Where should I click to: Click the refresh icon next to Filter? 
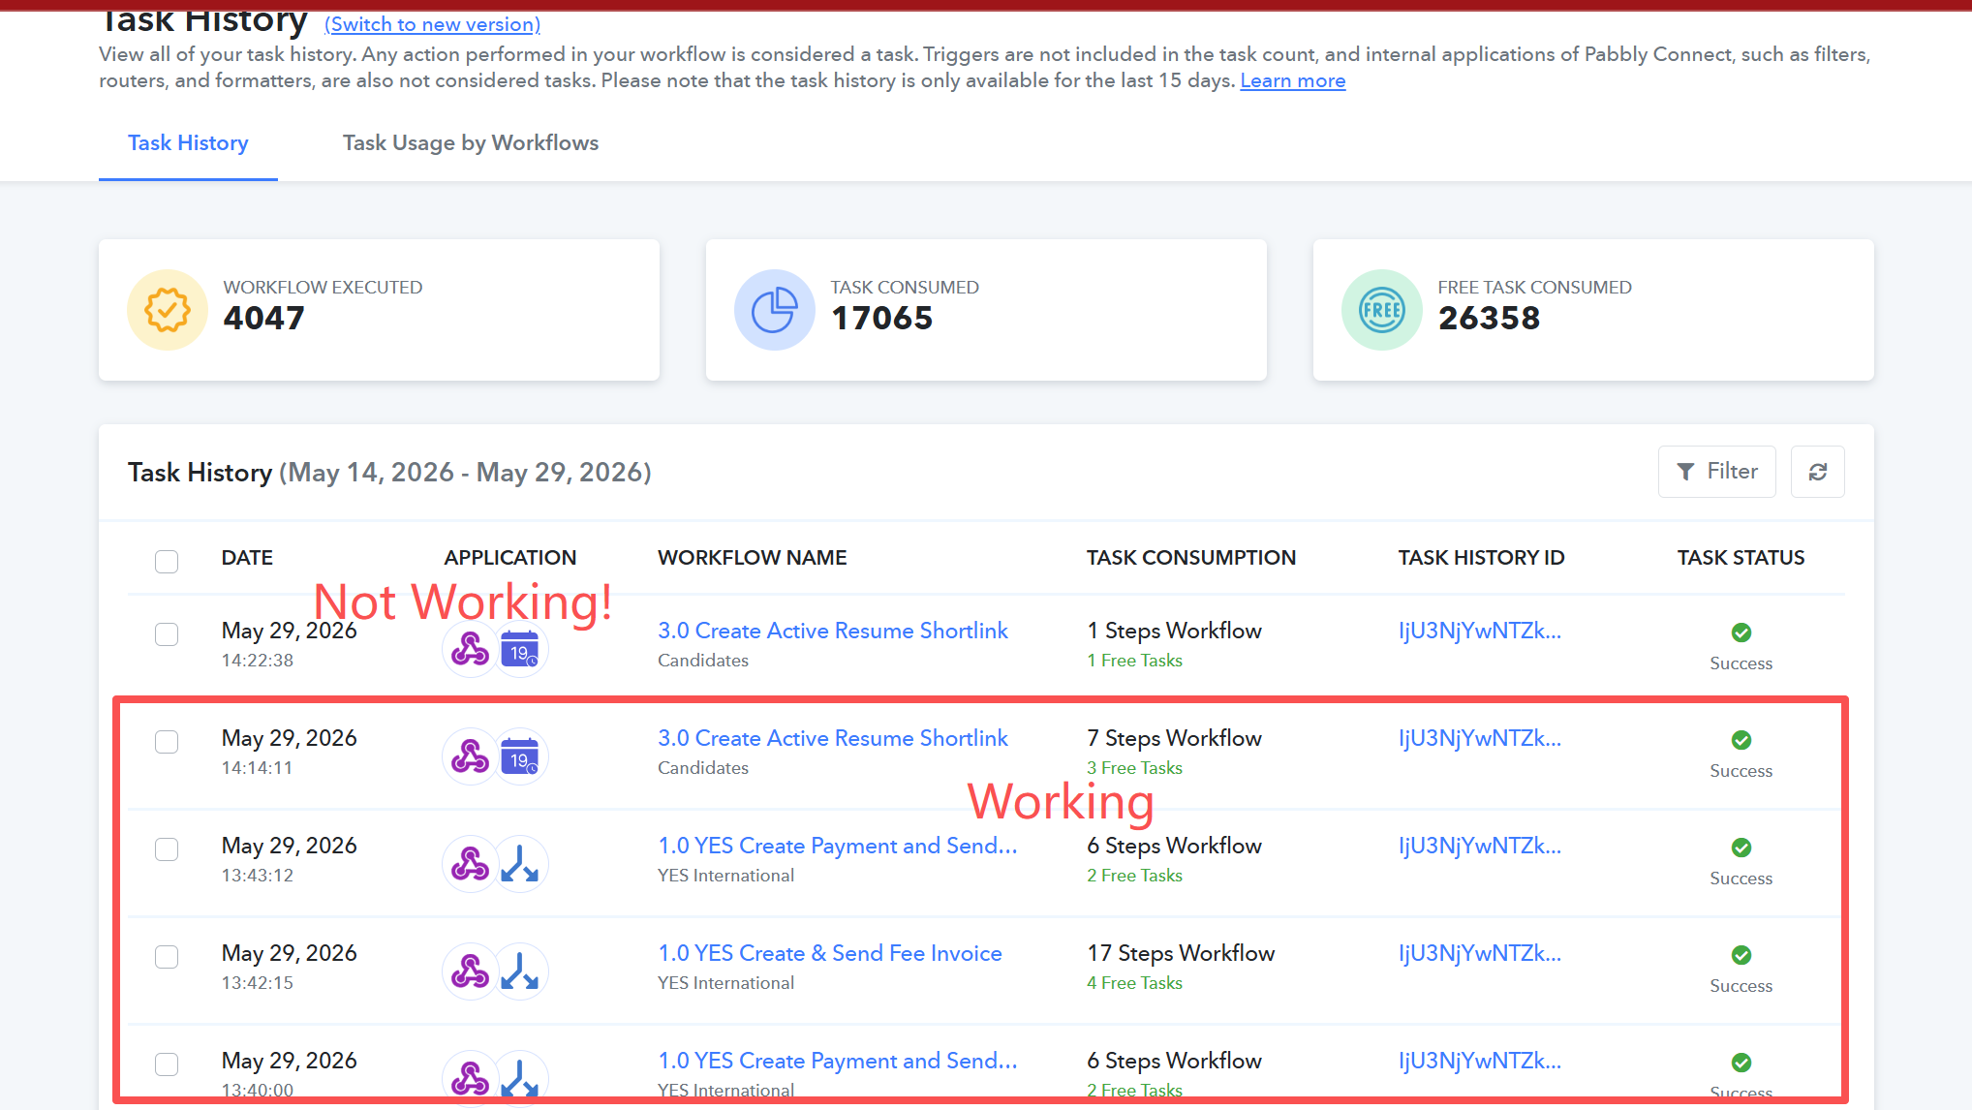tap(1817, 472)
